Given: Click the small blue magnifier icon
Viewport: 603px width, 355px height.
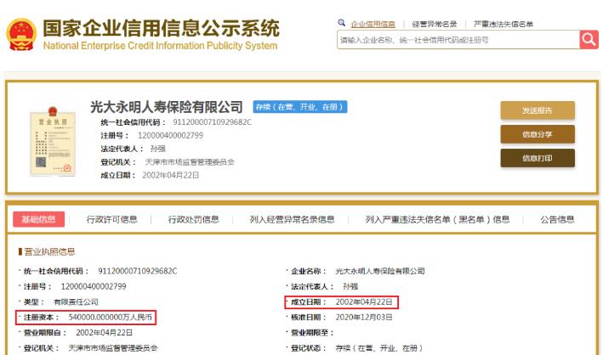Looking at the screenshot, I should [342, 23].
